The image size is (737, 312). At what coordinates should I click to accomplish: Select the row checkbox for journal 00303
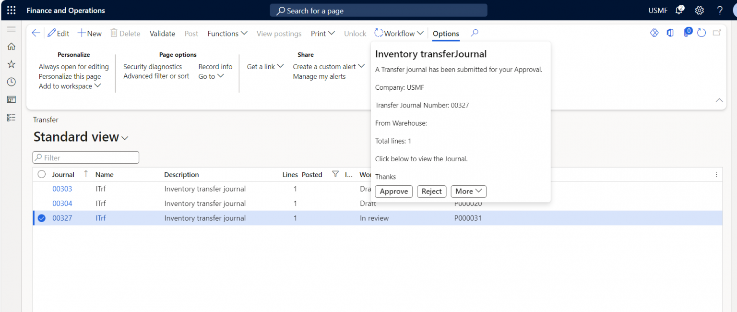point(41,189)
